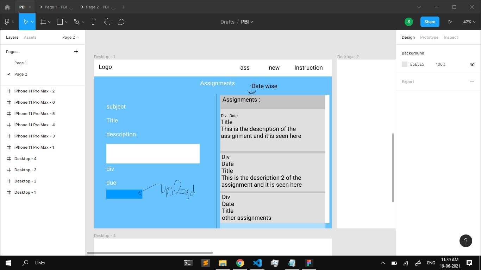Open the 47% zoom dropdown

(469, 22)
